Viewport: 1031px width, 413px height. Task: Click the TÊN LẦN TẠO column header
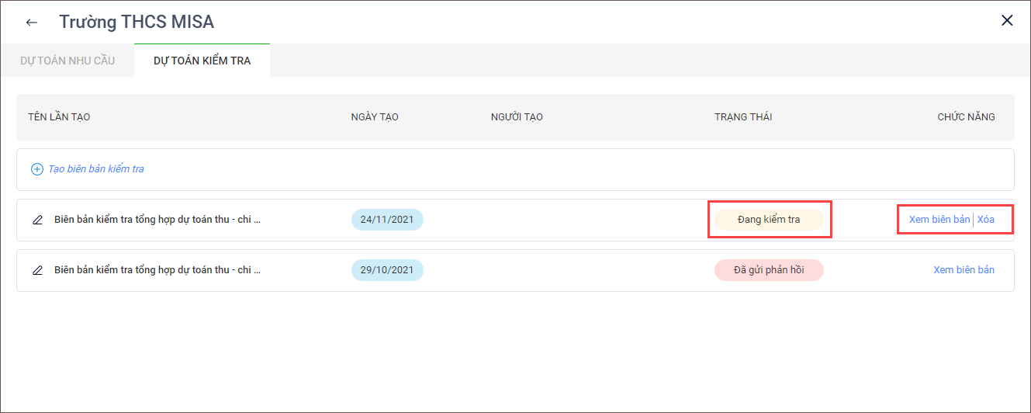[x=59, y=117]
